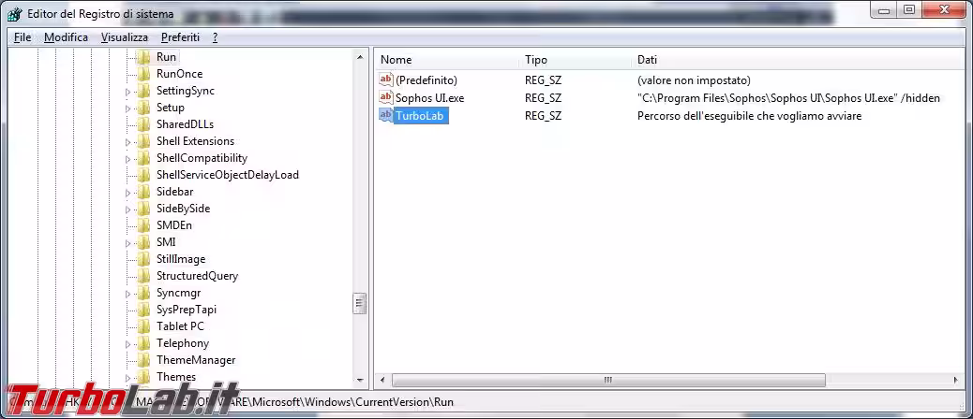The width and height of the screenshot is (973, 419).
Task: Click the StructuredQuery folder icon
Action: [x=144, y=276]
